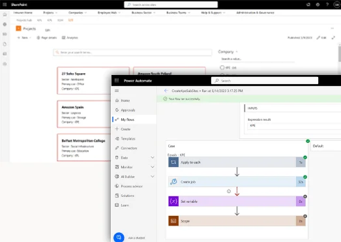Image resolution: width=341 pixels, height=242 pixels.
Task: Click the SharePoint home icon in left rail
Action: (5, 14)
